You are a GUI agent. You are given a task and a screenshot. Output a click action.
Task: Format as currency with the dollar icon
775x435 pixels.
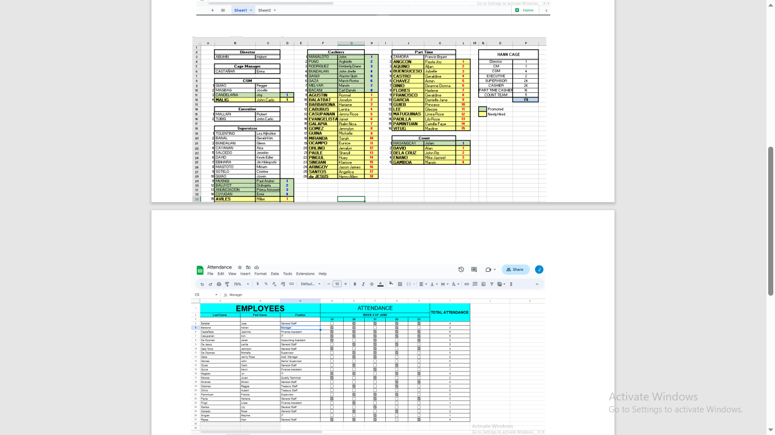258,284
